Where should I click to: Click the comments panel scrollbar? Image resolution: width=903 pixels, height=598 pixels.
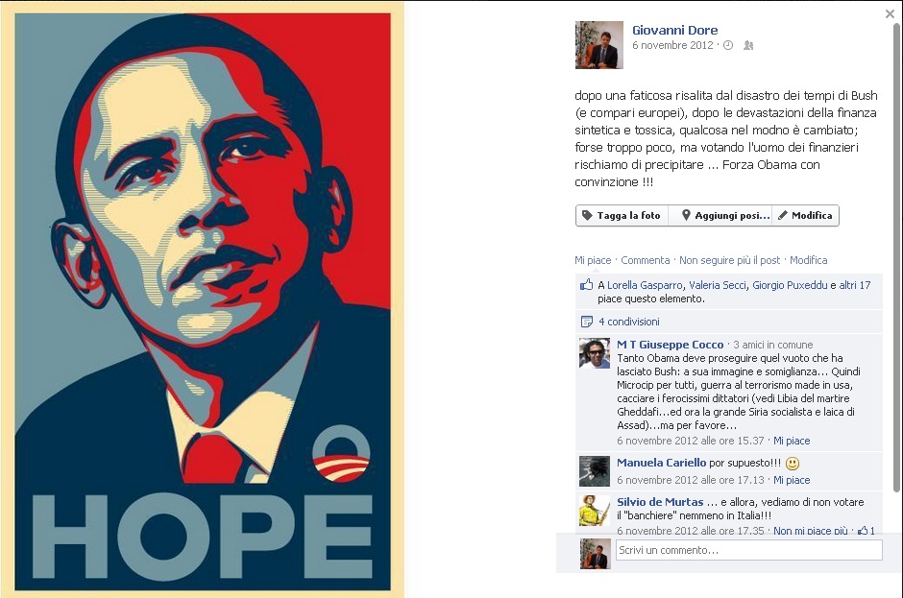[x=896, y=259]
